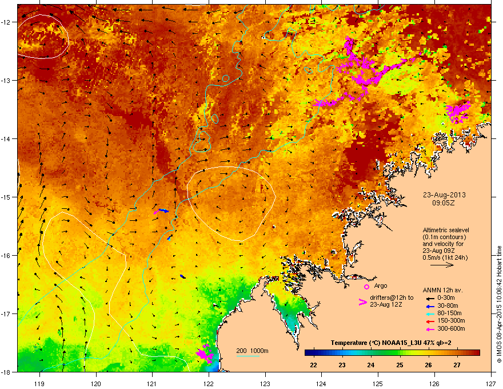This screenshot has height=389, width=503.
Task: Click the 'ANMN 12h av.' legend heading
Action: point(442,290)
